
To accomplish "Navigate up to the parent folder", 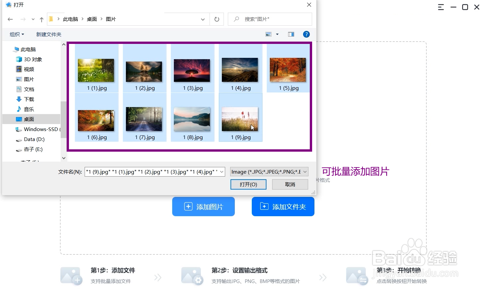I will (x=41, y=19).
